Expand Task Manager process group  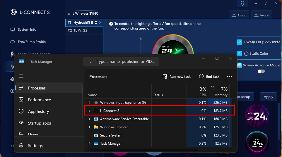[x=89, y=143]
